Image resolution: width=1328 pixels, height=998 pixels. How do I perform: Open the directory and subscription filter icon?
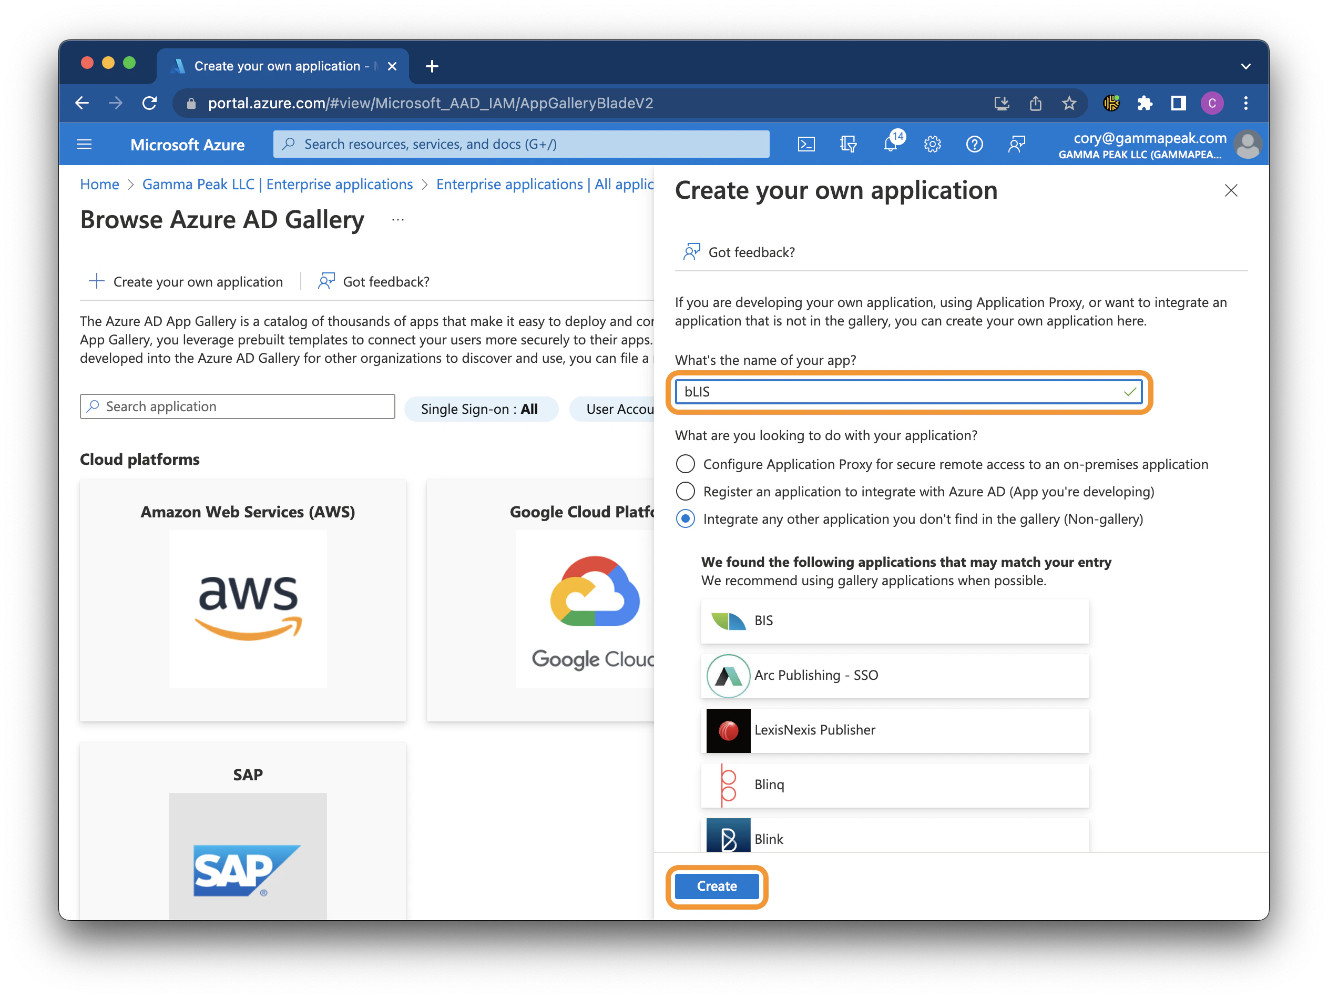pos(849,144)
